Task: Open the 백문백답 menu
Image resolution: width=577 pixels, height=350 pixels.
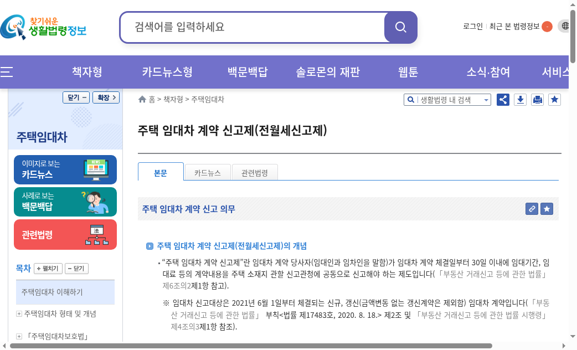Action: (248, 72)
